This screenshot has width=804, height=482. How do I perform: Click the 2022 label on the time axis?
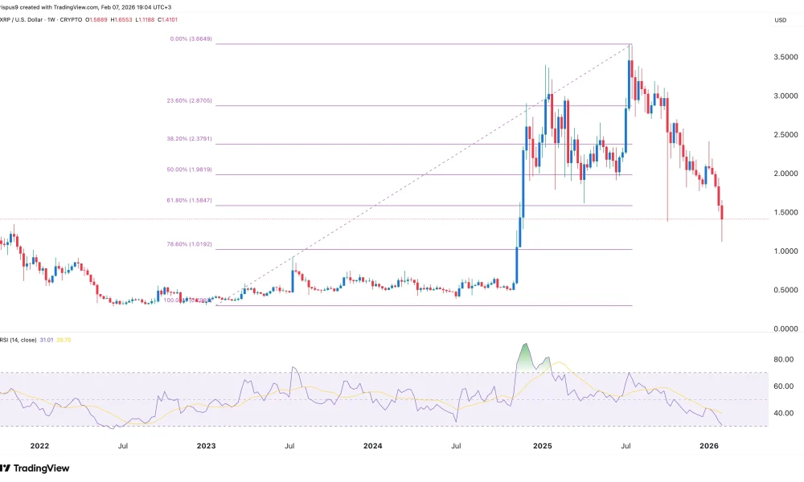tap(41, 444)
